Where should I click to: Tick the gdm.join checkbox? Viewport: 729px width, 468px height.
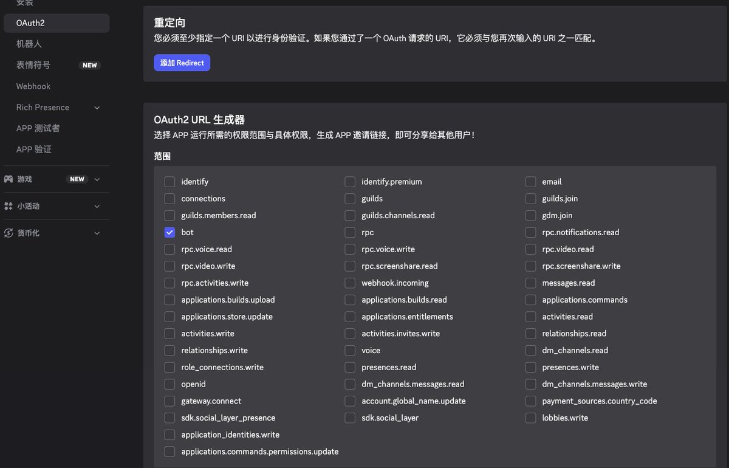pyautogui.click(x=531, y=215)
